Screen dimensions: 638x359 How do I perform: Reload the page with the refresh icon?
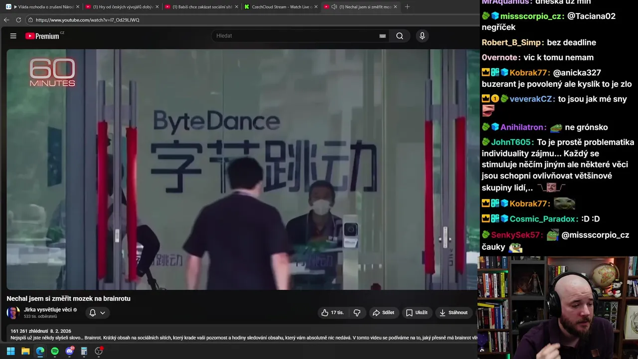(x=18, y=20)
